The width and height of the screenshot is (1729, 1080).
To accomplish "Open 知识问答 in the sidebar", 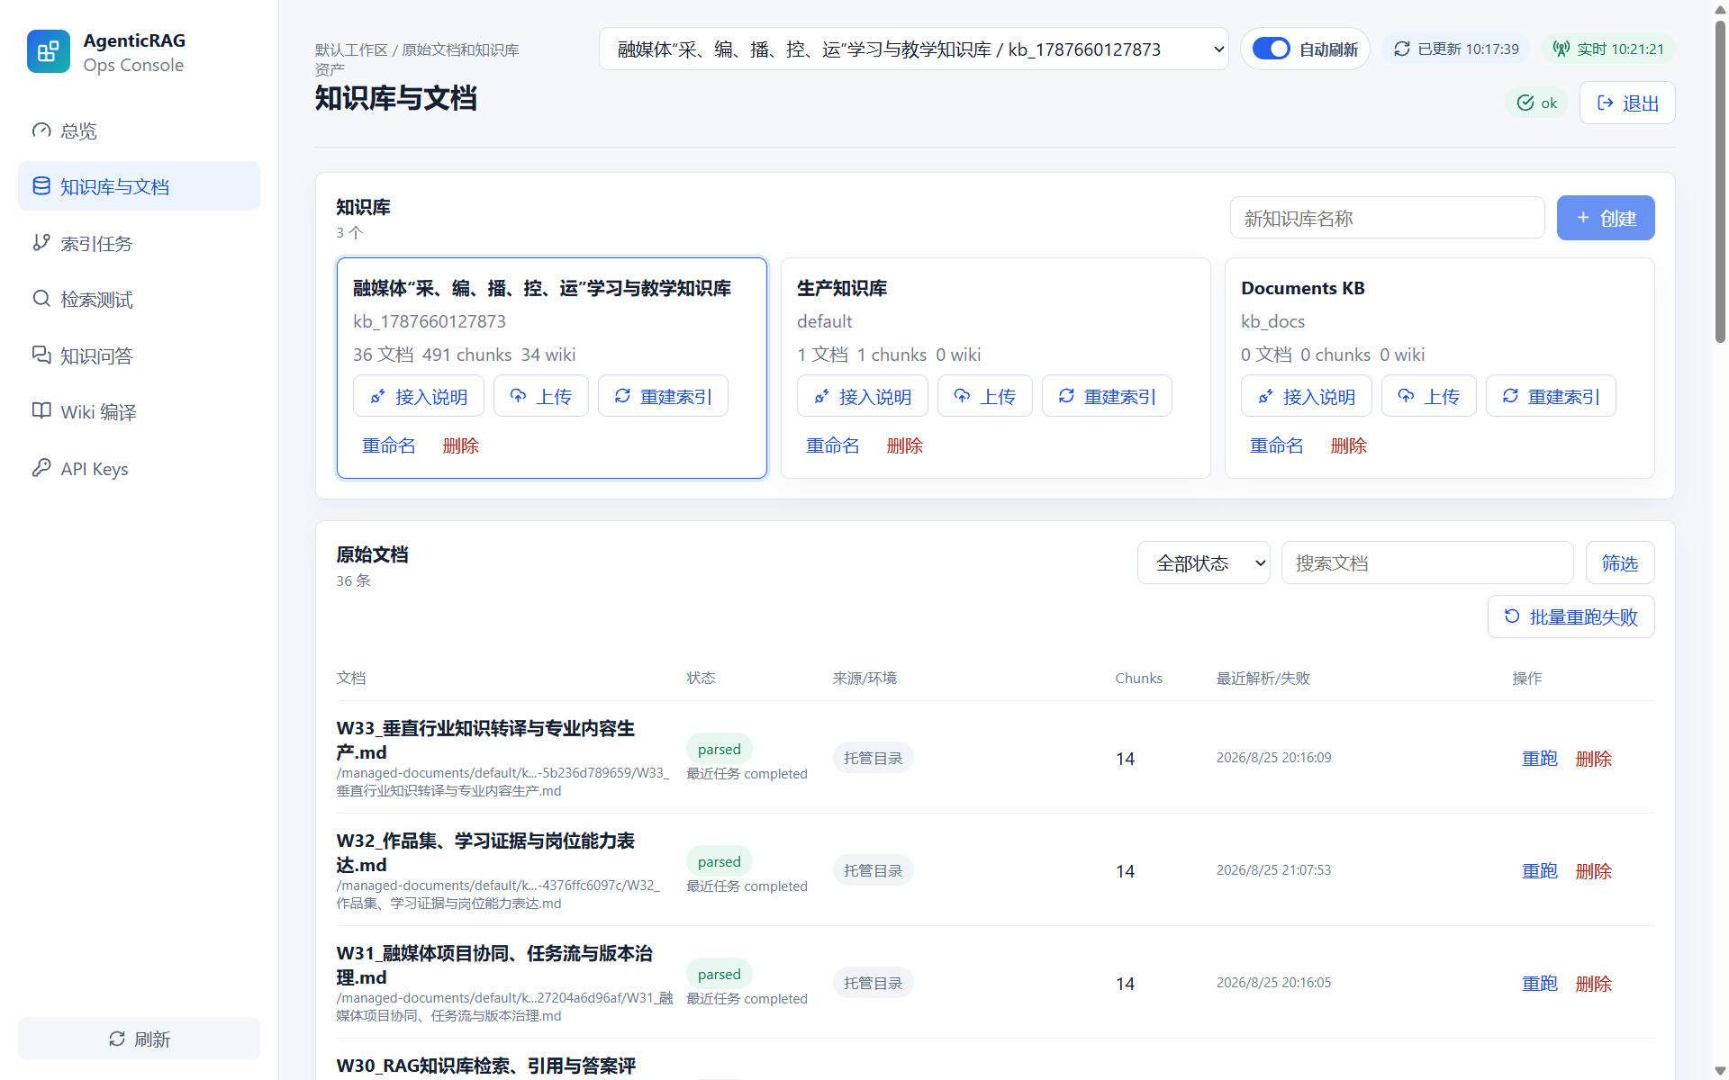I will point(139,355).
